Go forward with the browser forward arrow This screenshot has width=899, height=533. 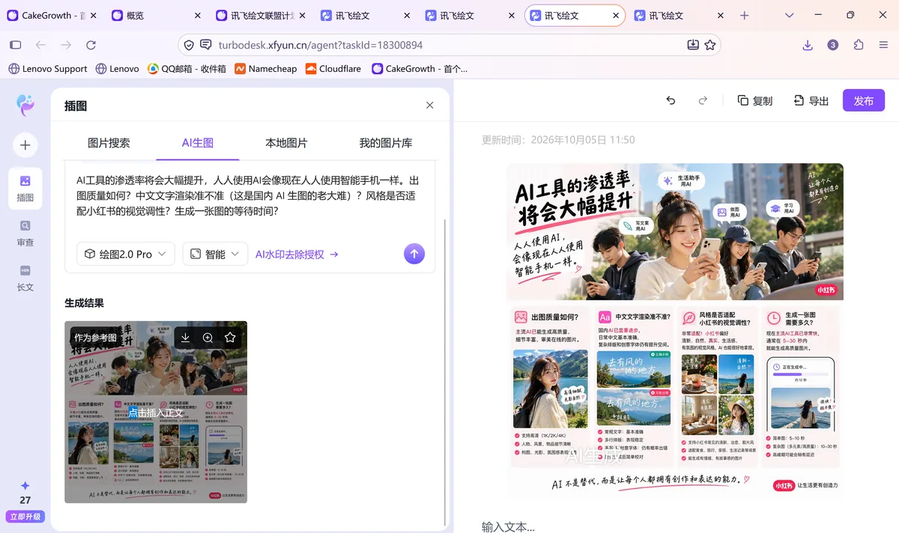click(x=66, y=45)
